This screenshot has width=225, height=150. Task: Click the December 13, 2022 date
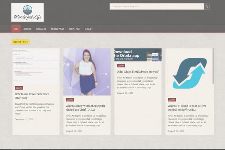(x=24, y=119)
